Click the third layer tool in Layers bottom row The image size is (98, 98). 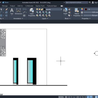click(x=43, y=16)
